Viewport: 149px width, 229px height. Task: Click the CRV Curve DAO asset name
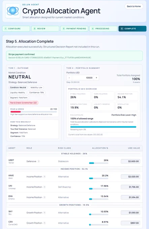coord(13,223)
